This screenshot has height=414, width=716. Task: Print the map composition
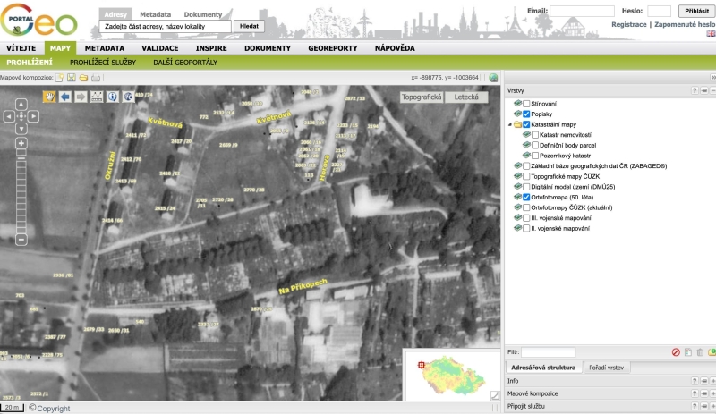click(x=95, y=78)
